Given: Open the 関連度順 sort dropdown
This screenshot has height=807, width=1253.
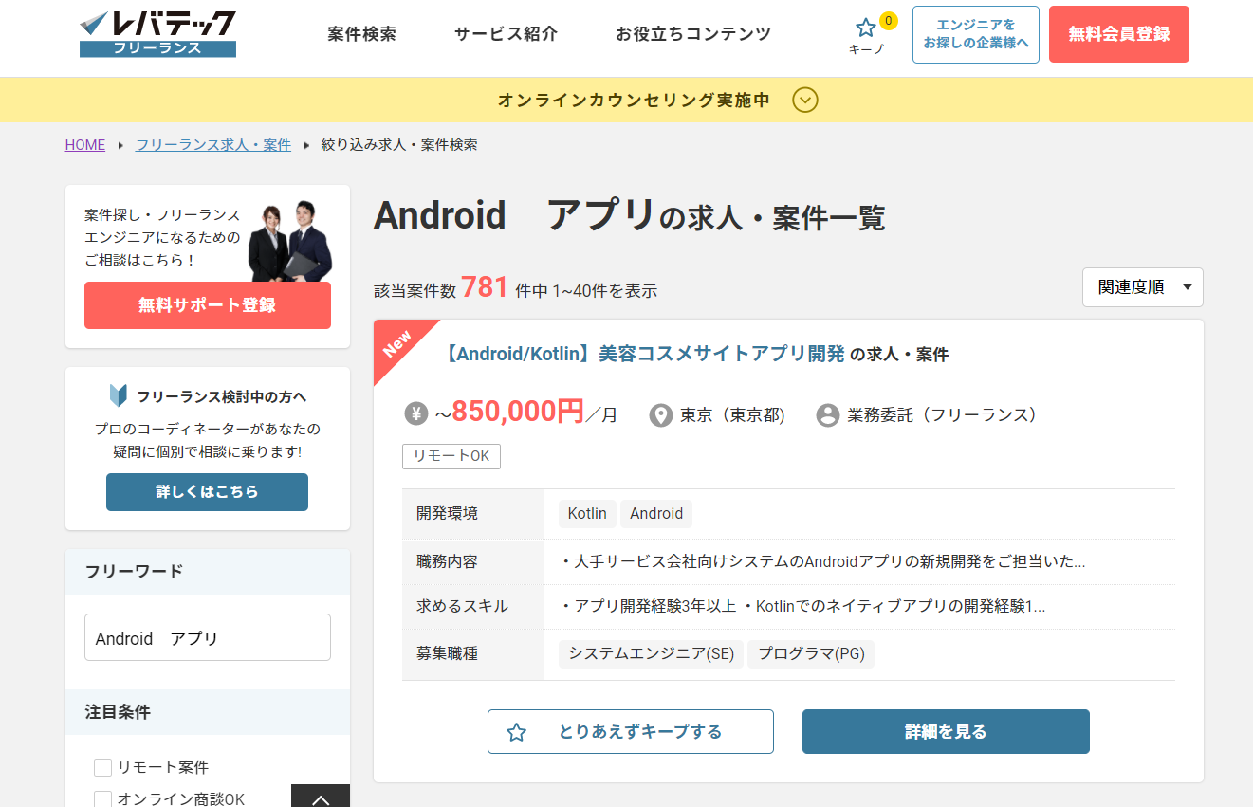Looking at the screenshot, I should [x=1142, y=287].
